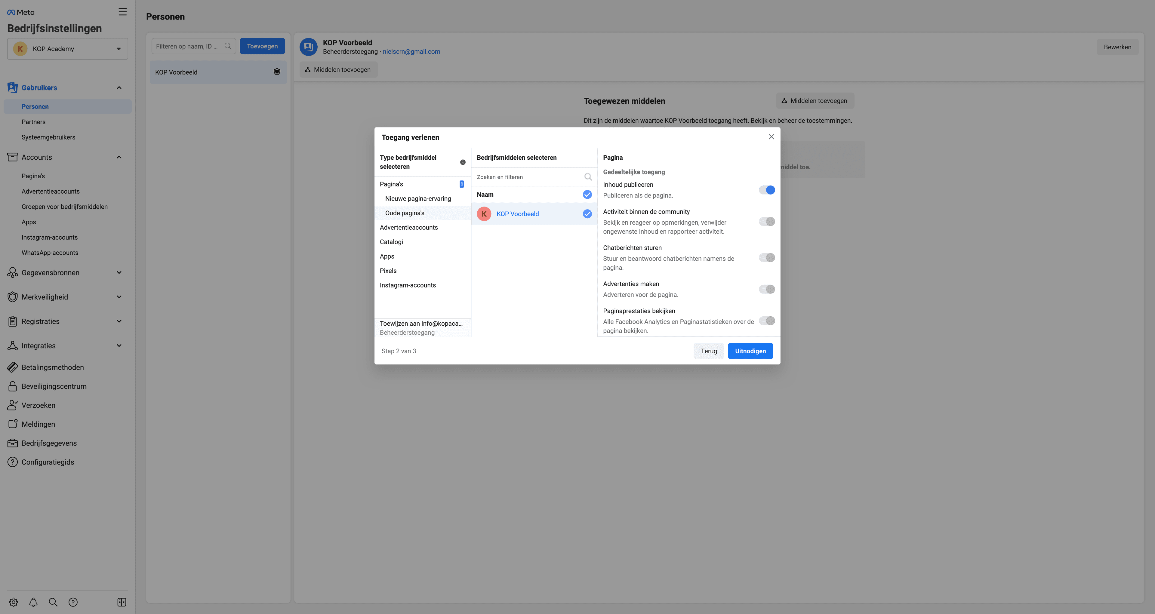The height and width of the screenshot is (614, 1155).
Task: Click the KOP Voorbeeld page link
Action: click(x=517, y=214)
